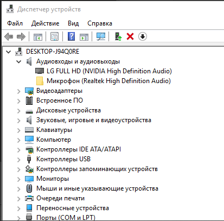Open the blue Help question-mark icon
The image size is (224, 221).
(72, 36)
